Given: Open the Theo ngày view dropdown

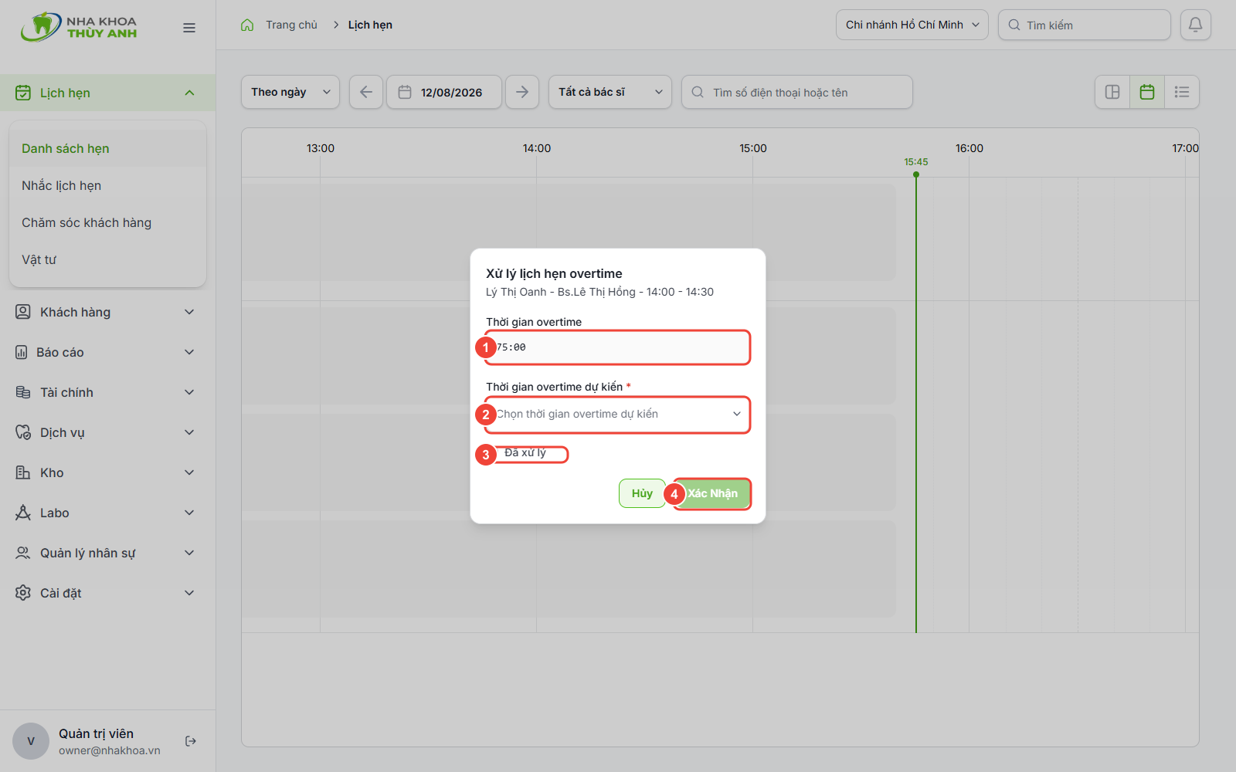Looking at the screenshot, I should click(290, 92).
